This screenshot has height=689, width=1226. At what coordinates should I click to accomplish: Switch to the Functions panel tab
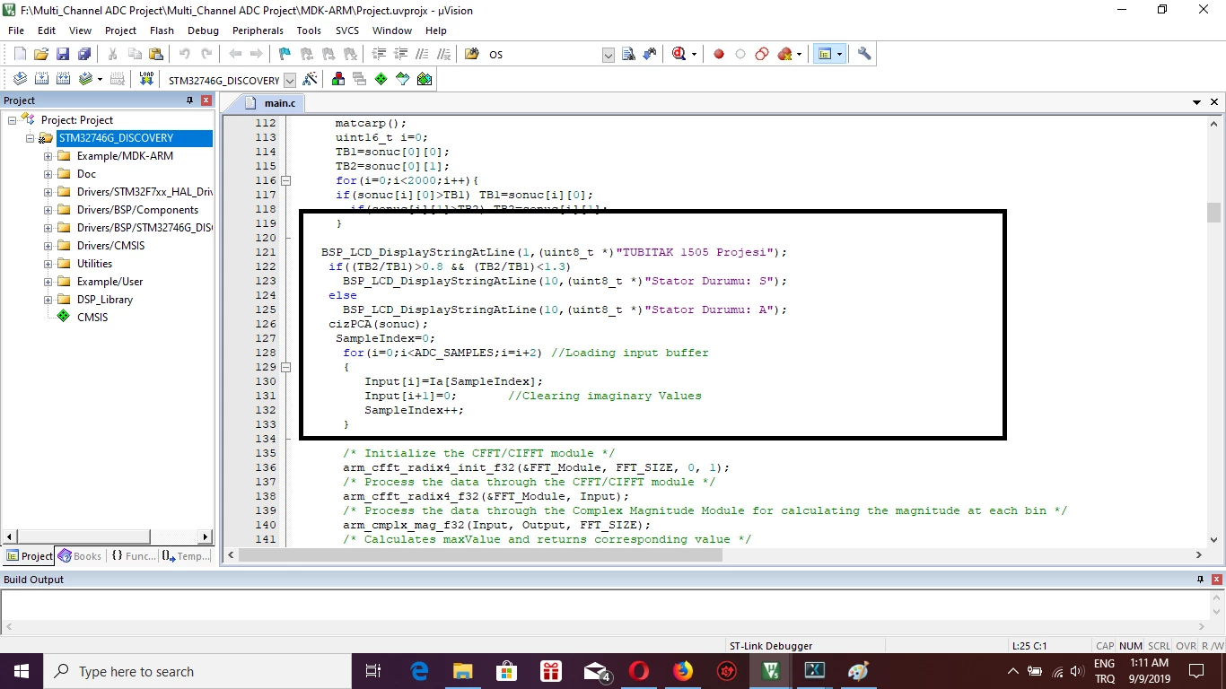(134, 556)
